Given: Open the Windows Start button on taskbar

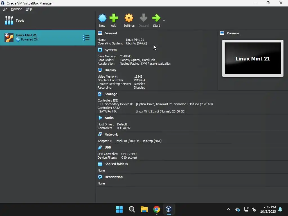Looking at the screenshot, I should pos(119,209).
